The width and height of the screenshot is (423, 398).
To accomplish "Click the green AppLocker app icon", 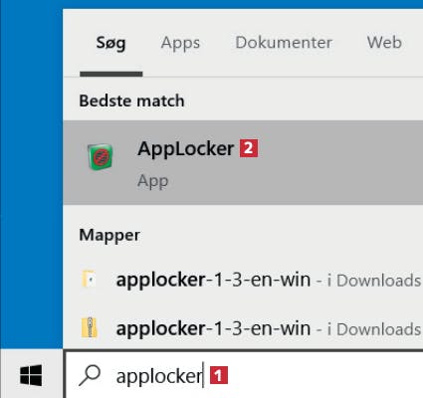I will 101,156.
